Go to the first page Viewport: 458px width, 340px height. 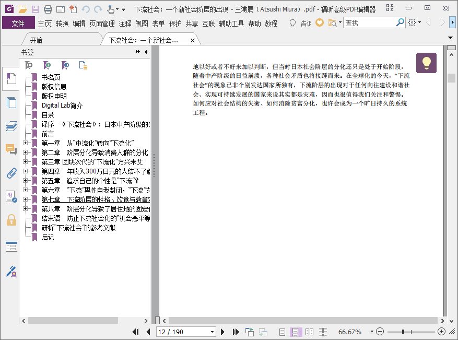coord(135,332)
